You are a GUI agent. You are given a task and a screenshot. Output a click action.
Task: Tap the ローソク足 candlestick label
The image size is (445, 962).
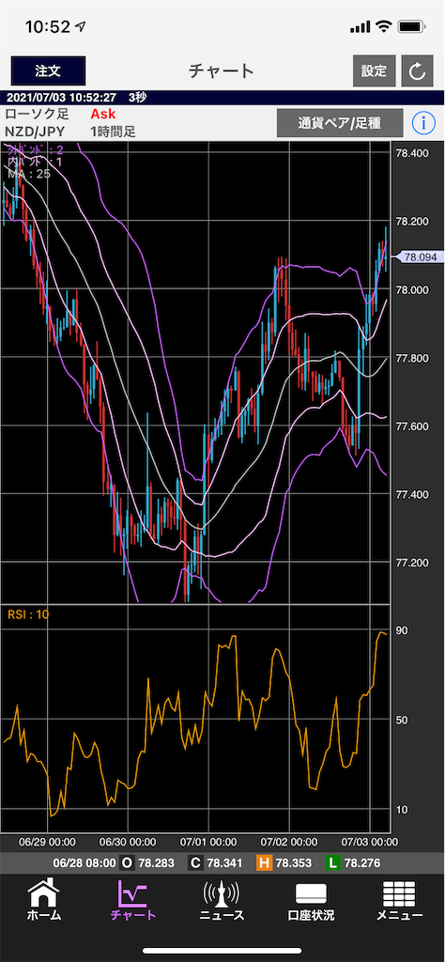click(37, 114)
